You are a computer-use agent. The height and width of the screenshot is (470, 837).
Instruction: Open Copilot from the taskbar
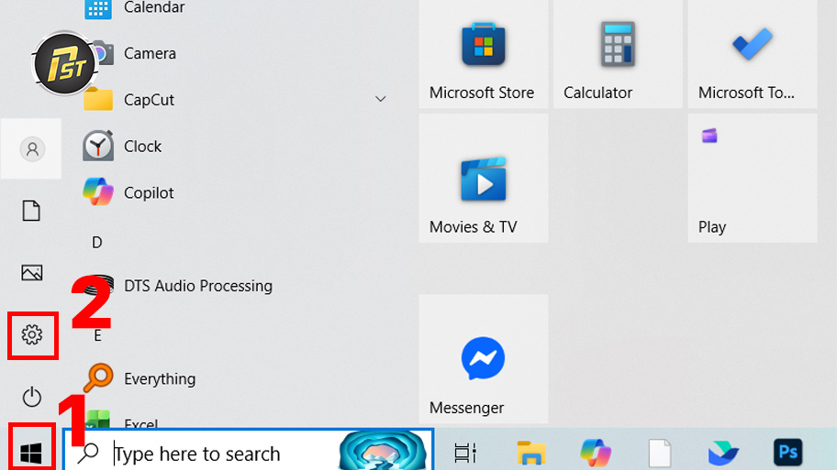pos(596,453)
